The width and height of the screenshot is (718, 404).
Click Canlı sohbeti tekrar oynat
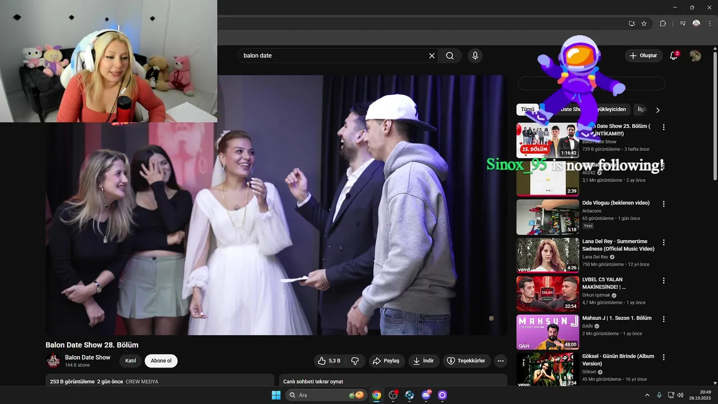313,382
